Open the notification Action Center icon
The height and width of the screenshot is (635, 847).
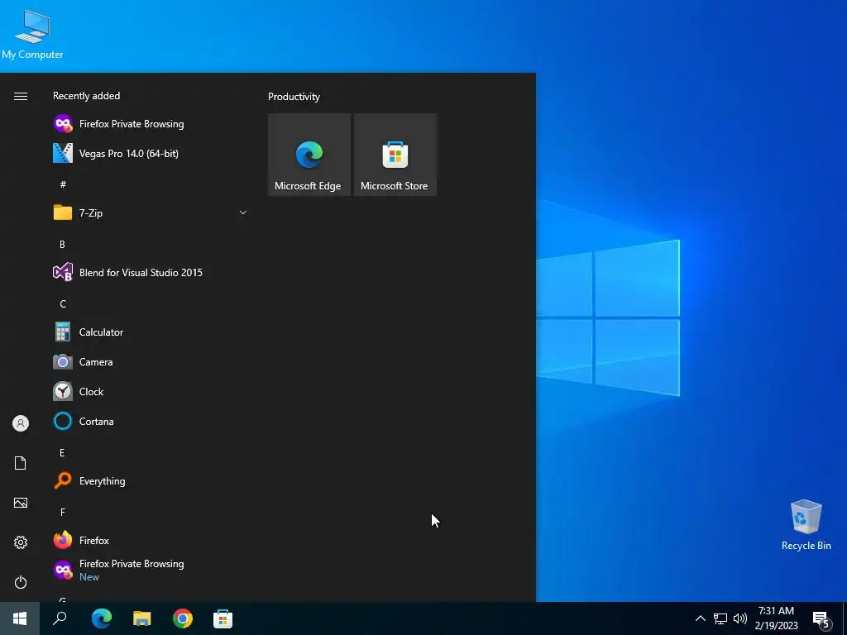821,619
